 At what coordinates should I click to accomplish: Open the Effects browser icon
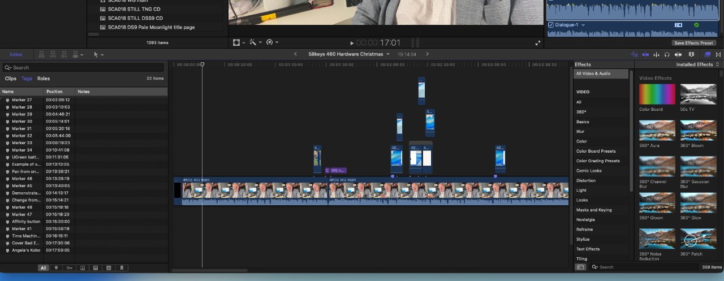707,54
